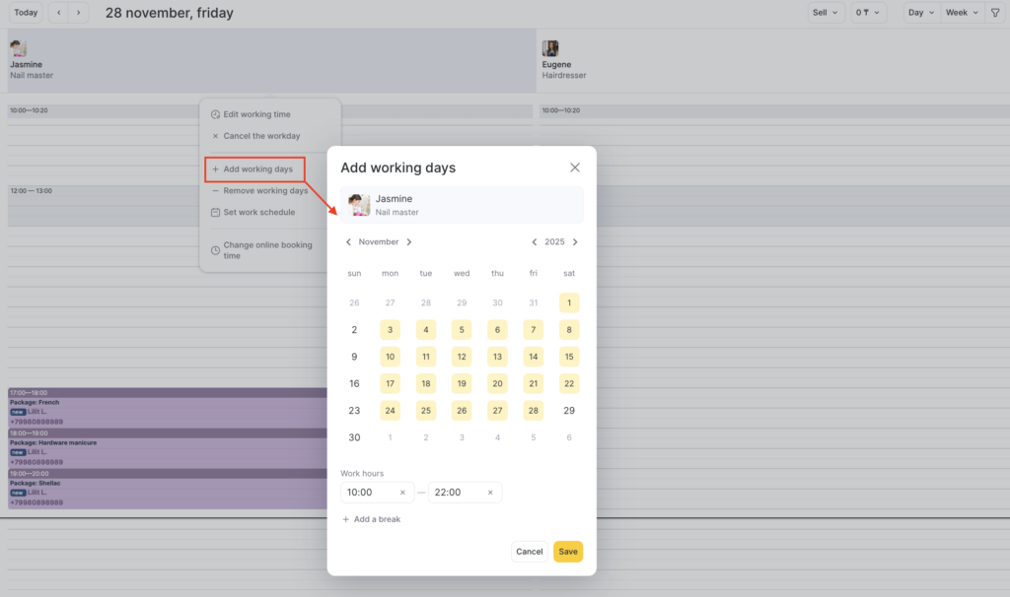Deselect November 3 working day
Image resolution: width=1010 pixels, height=597 pixels.
coord(391,330)
